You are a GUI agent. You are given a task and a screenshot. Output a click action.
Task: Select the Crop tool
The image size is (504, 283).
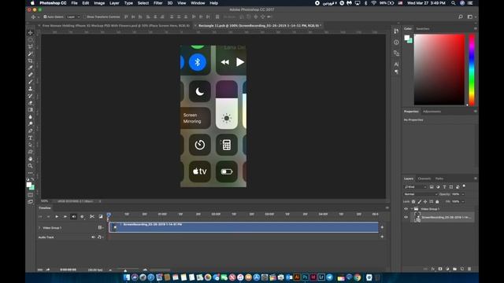(30, 61)
